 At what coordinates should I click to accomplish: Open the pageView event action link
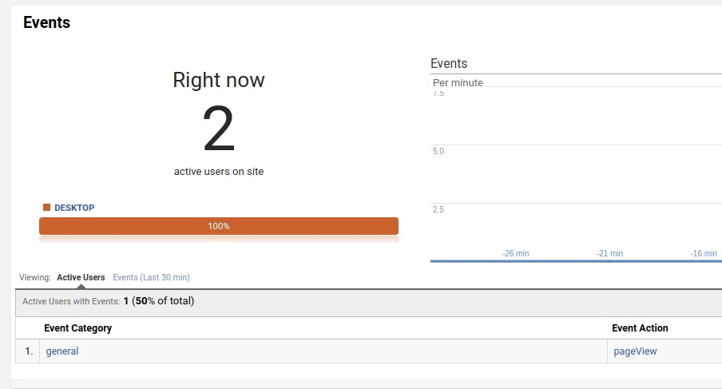click(635, 351)
